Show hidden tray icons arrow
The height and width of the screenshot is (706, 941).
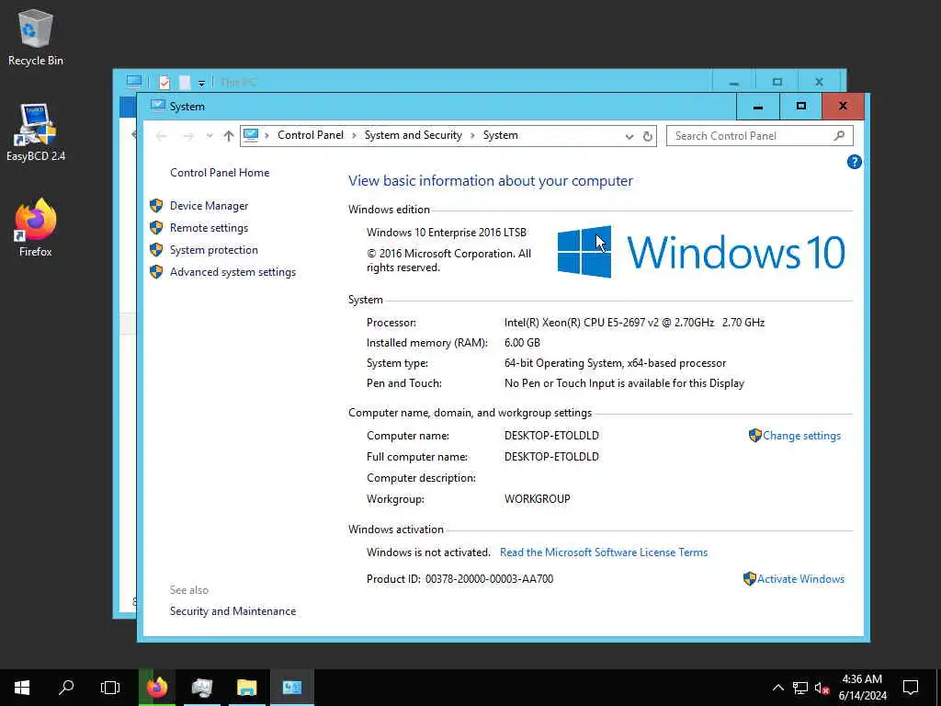(x=777, y=688)
